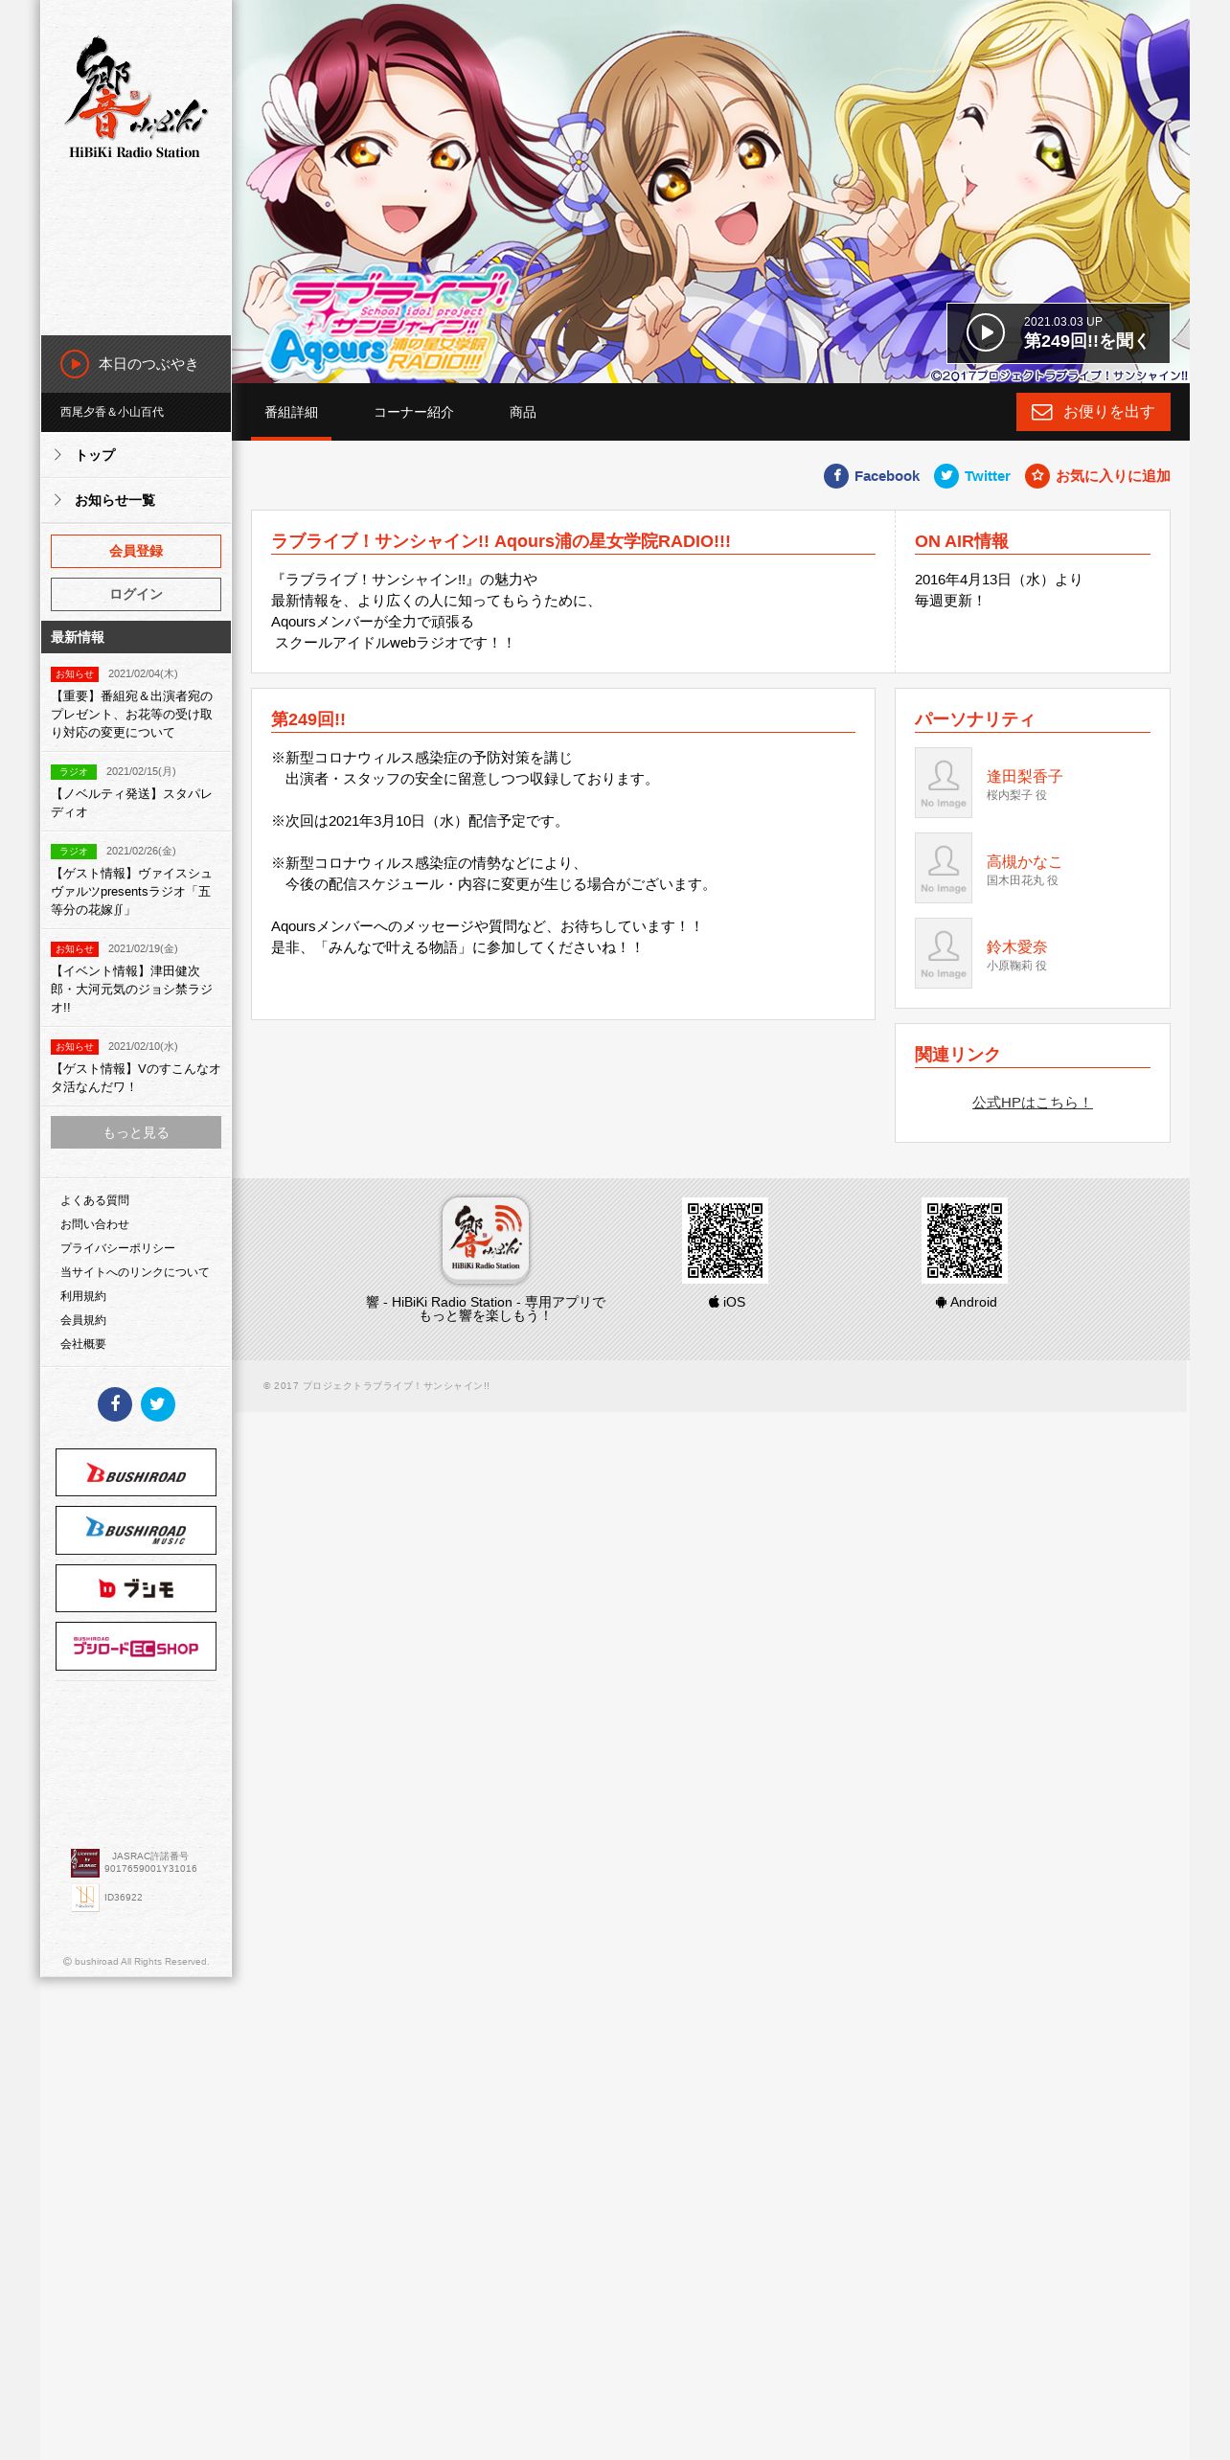Open 当サイトへのリンクについて link
1230x2460 pixels.
(x=134, y=1272)
